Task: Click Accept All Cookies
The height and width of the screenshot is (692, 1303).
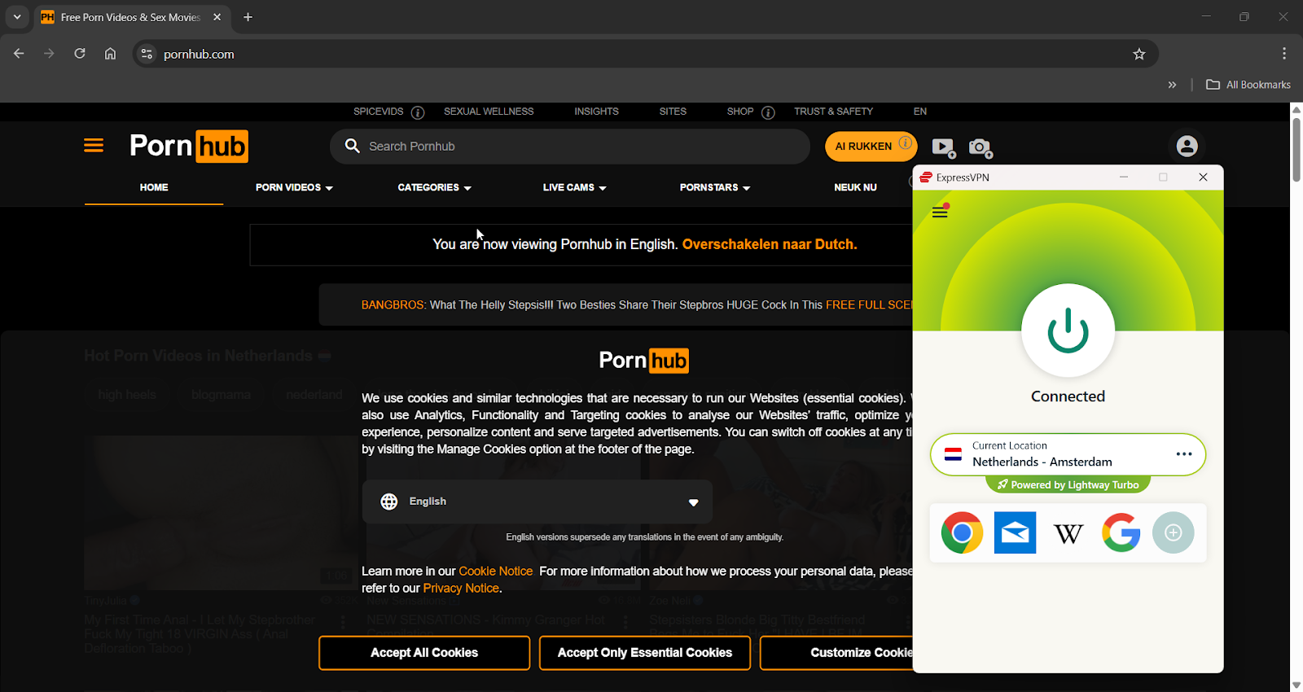Action: coord(424,653)
